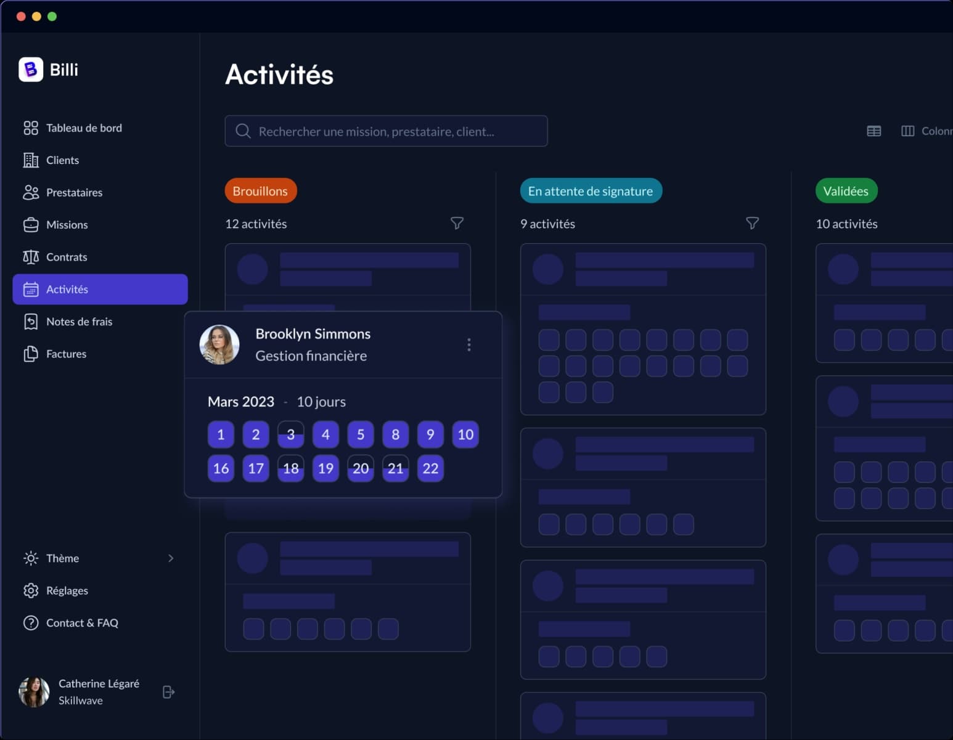Viewport: 953px width, 740px height.
Task: Click the Validées status badge
Action: pyautogui.click(x=846, y=190)
